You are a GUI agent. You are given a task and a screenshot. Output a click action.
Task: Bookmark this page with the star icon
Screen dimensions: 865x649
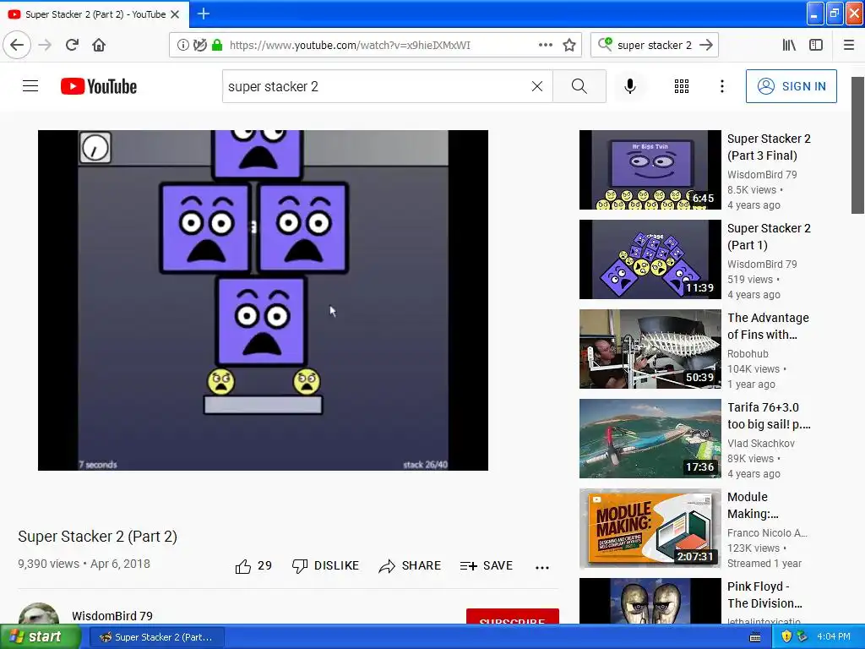pos(569,45)
